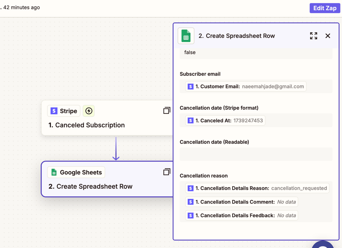This screenshot has width=342, height=248.
Task: Expand the step panel to fullscreen
Action: click(314, 36)
